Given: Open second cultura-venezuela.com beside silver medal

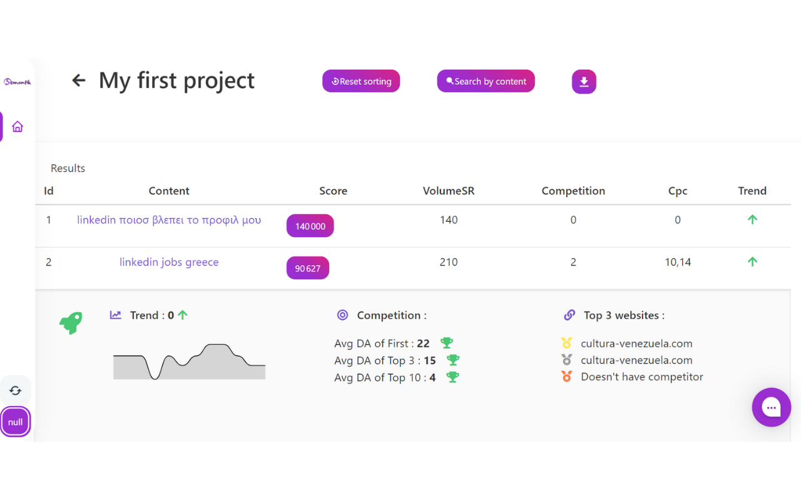Looking at the screenshot, I should (x=636, y=361).
